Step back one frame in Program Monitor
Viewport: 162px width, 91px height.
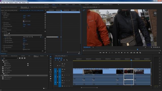tap(119, 53)
